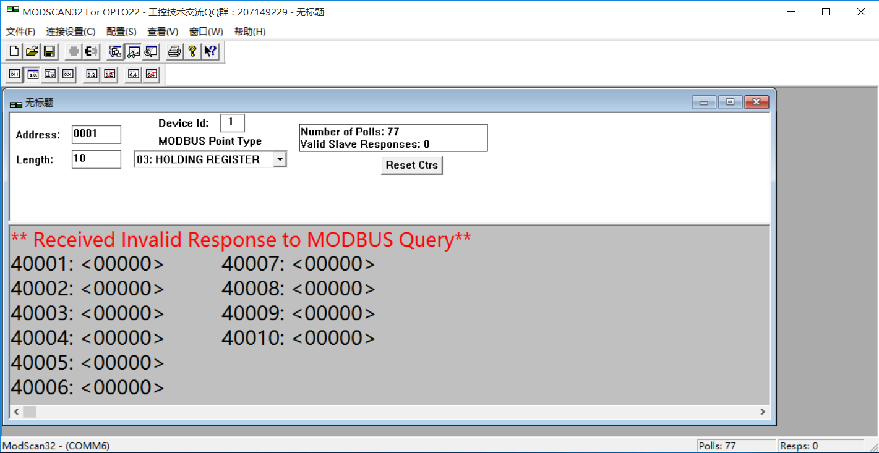
Task: Click the Save floppy disk icon
Action: point(49,52)
